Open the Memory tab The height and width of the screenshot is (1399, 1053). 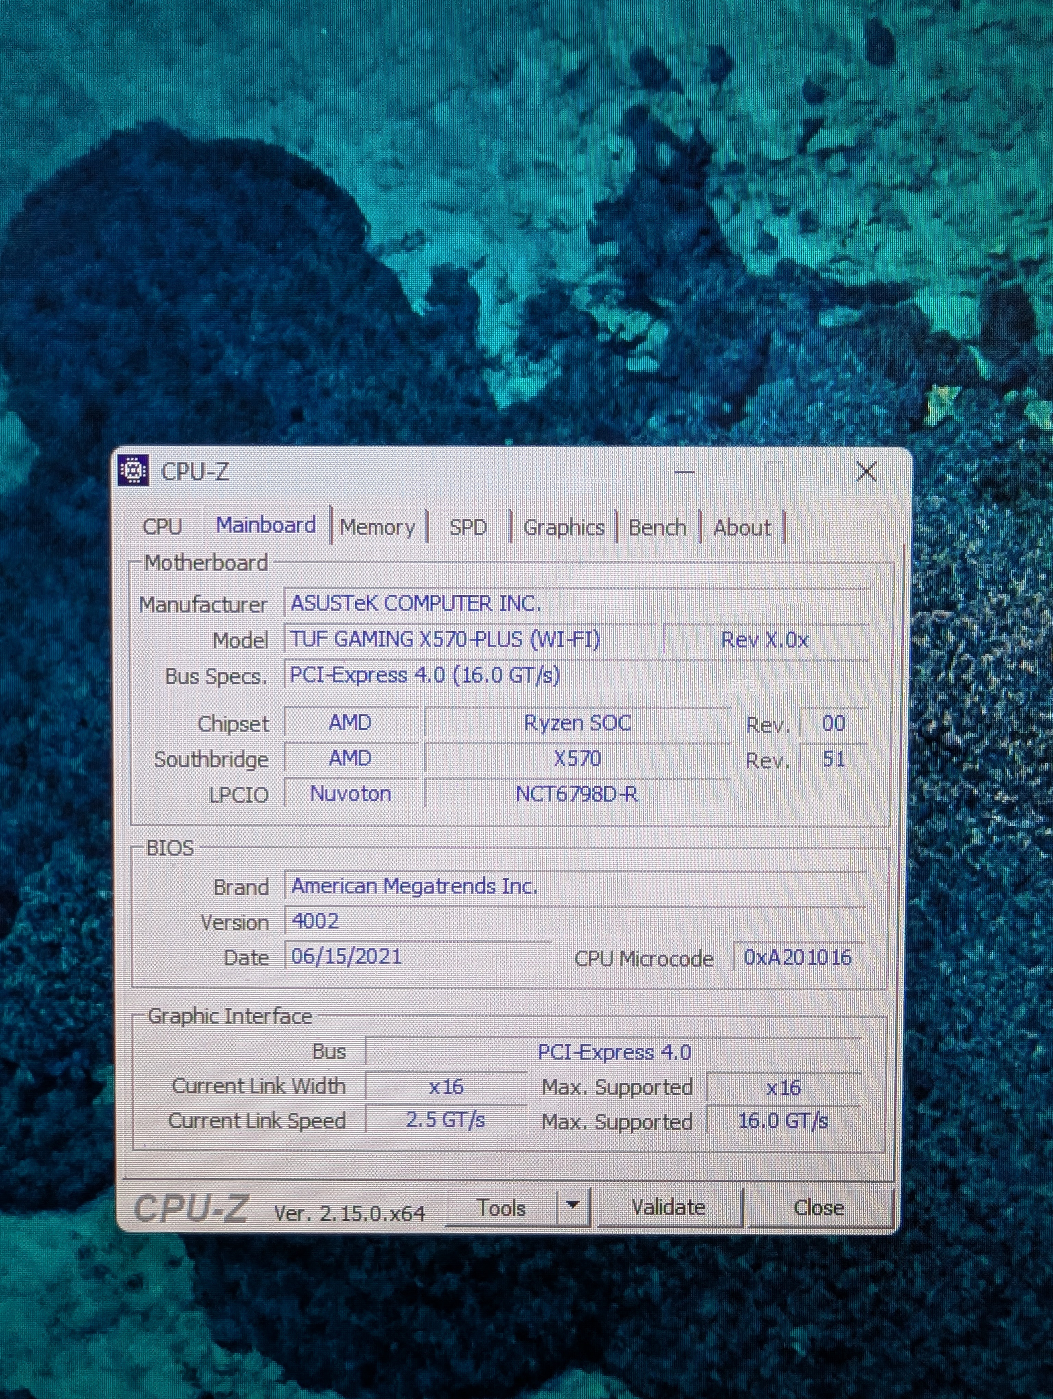[377, 527]
